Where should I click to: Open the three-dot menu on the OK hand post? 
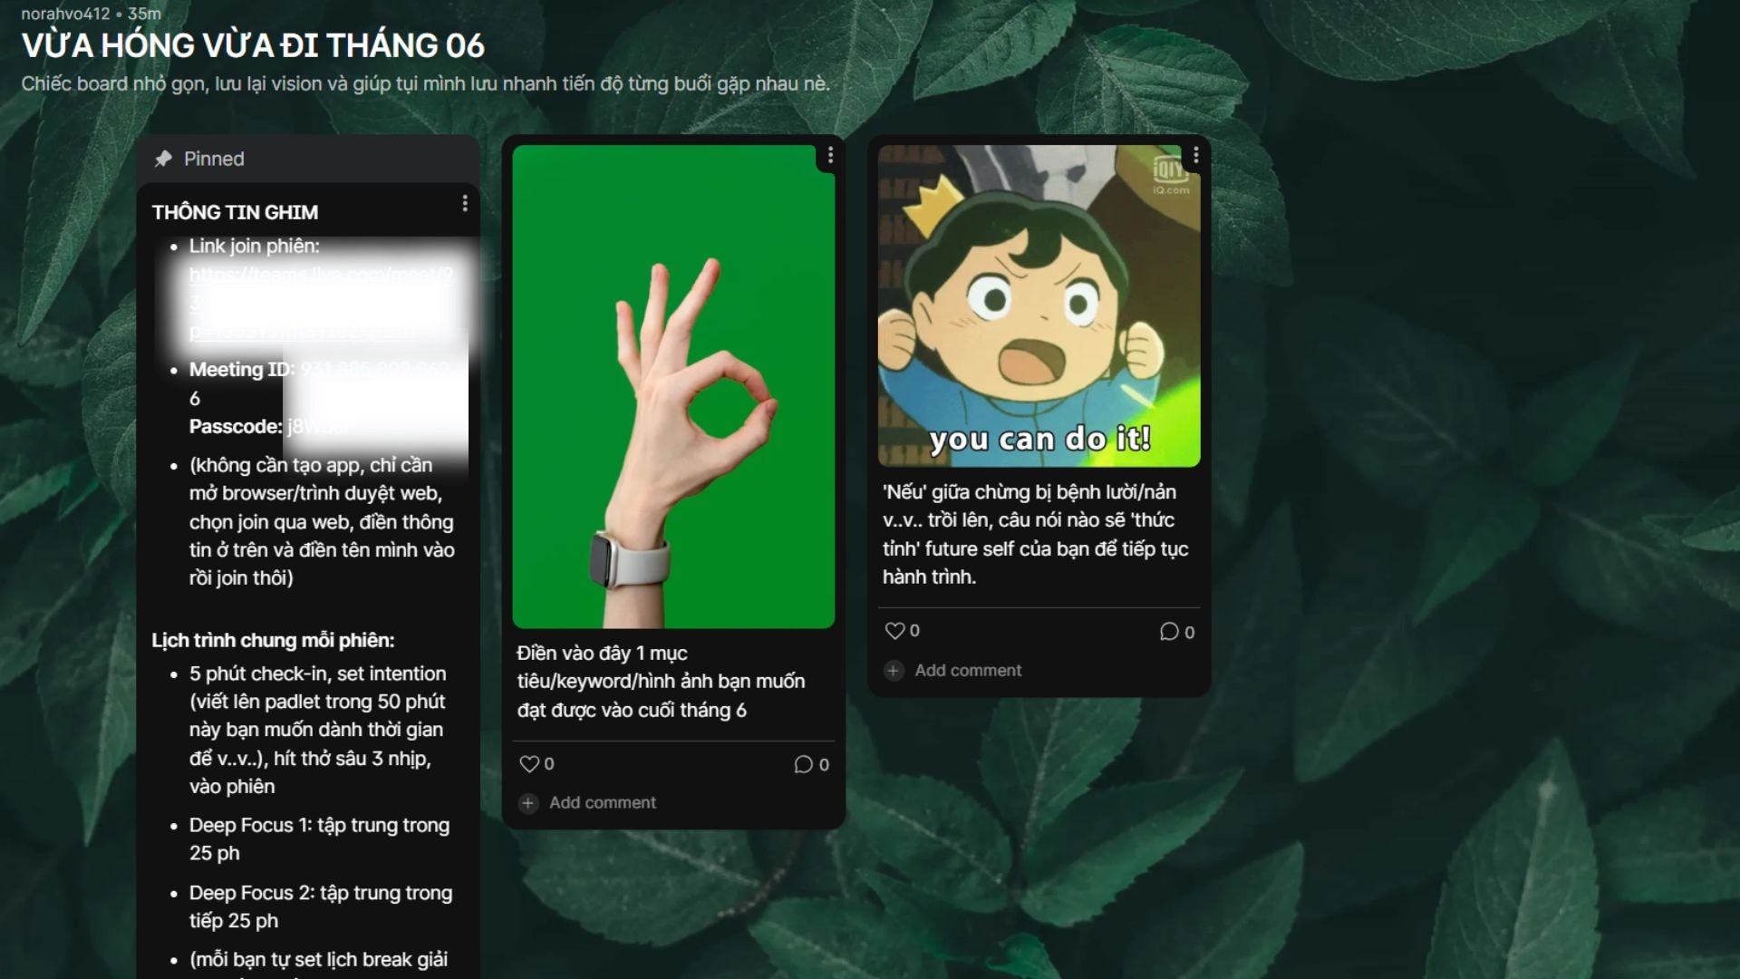click(830, 156)
